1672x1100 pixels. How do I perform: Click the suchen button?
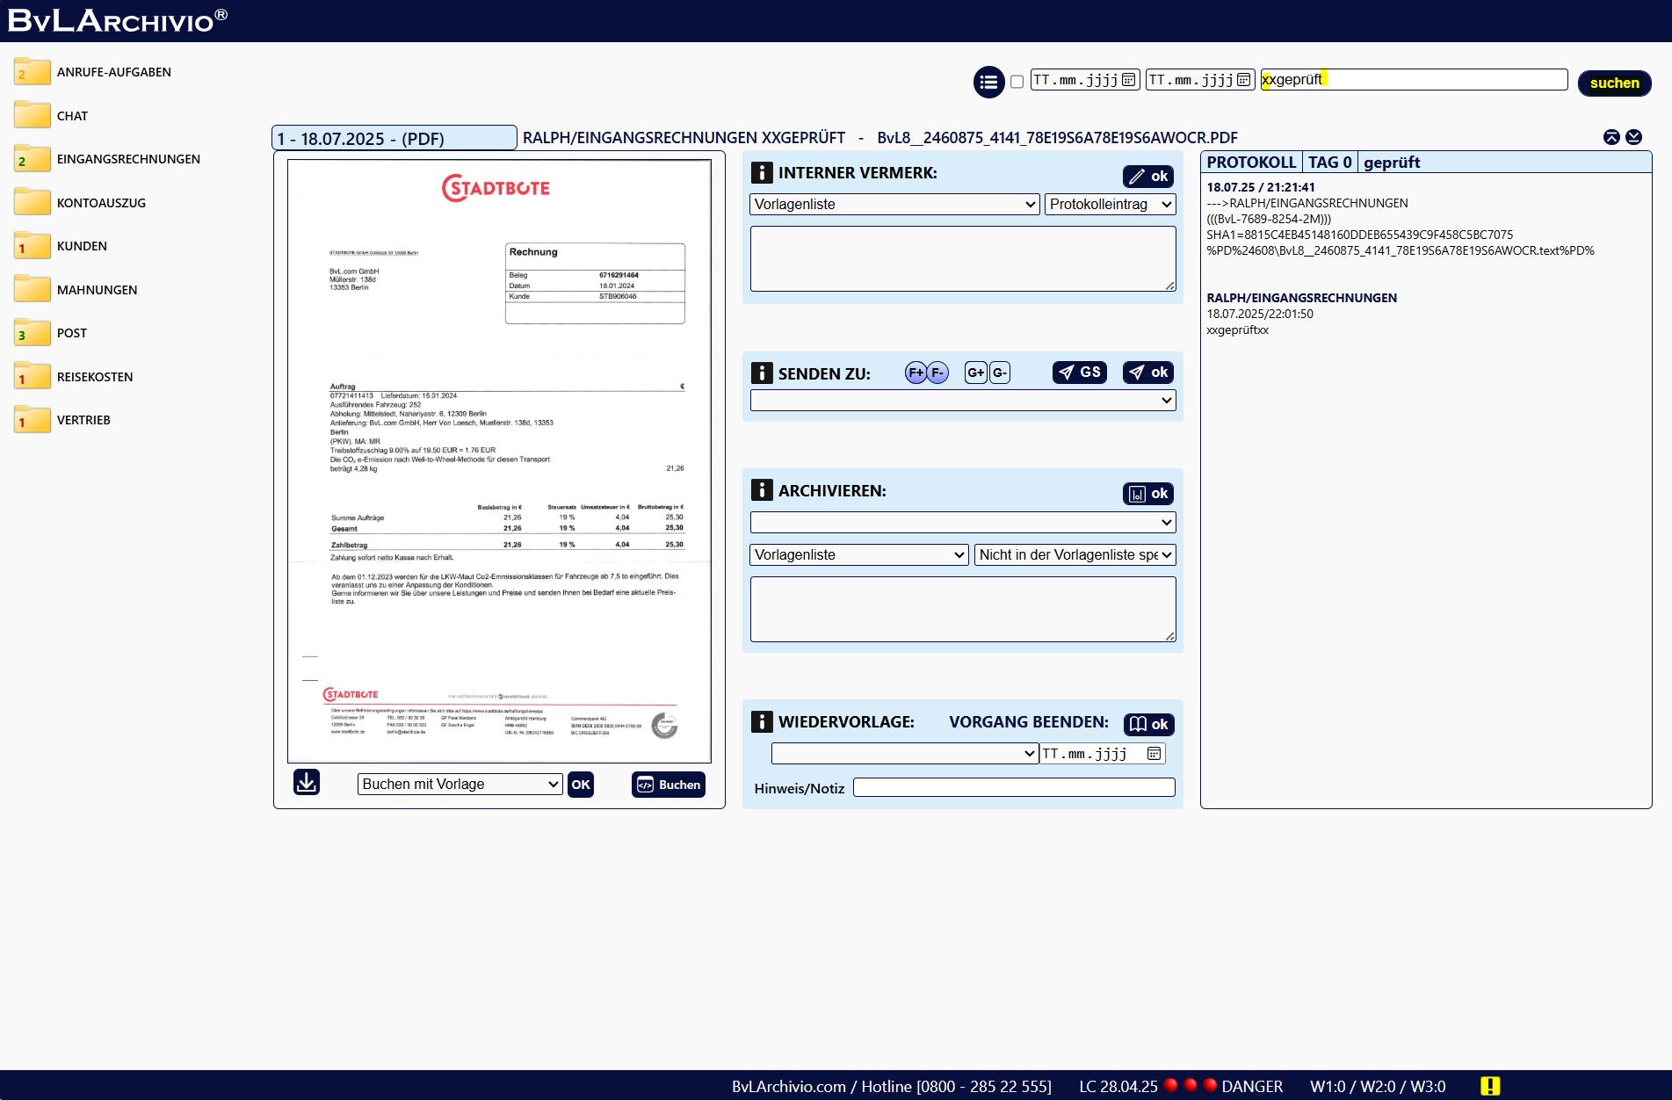point(1614,83)
